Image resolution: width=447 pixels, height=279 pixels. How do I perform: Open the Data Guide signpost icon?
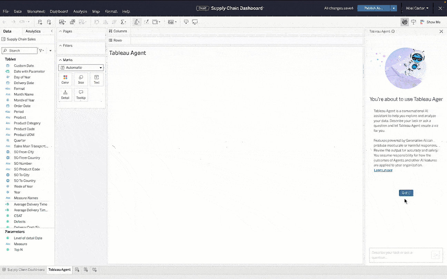(x=413, y=22)
